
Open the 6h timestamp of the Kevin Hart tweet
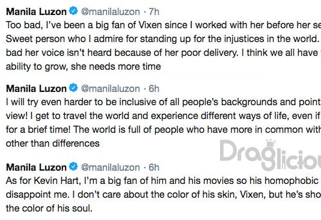click(154, 167)
